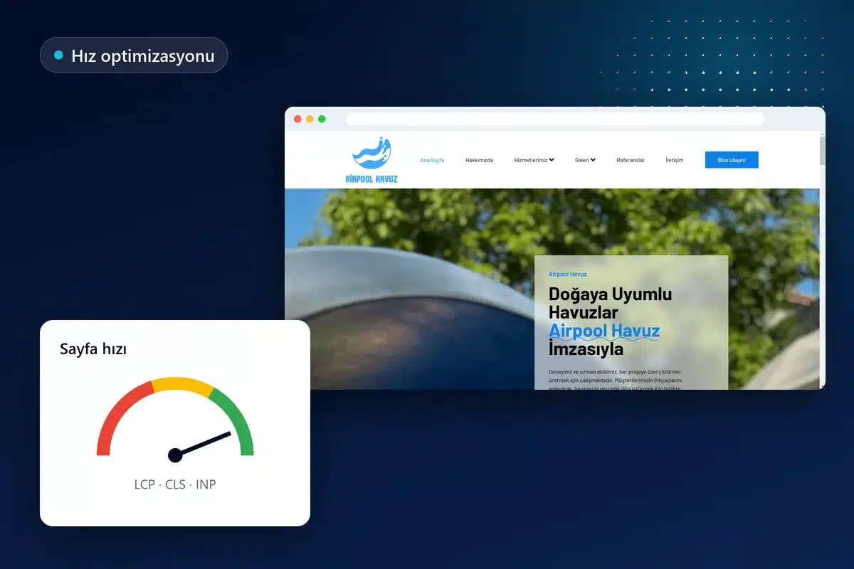Viewport: 854px width, 569px height.
Task: Click the Bize Ulaşın! button
Action: coord(732,160)
